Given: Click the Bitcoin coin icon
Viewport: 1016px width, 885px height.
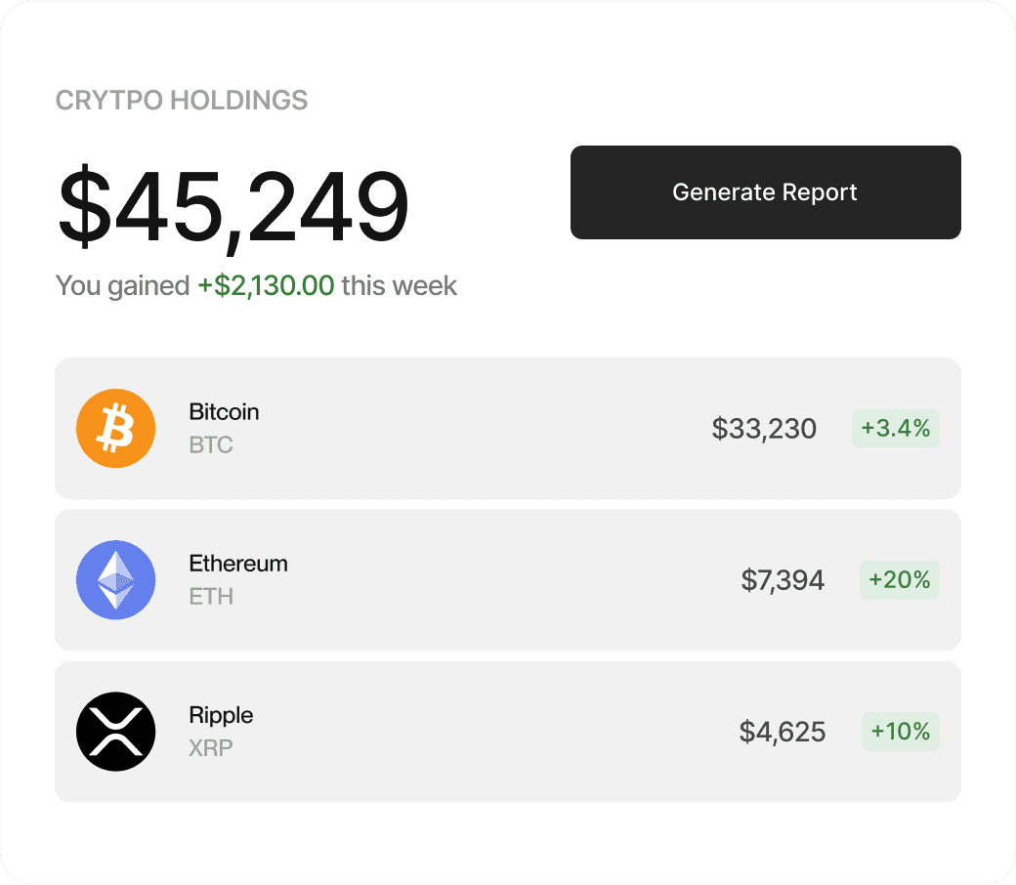Looking at the screenshot, I should point(115,428).
